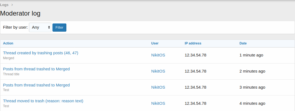Click the Action column header
The image size is (295, 111).
click(x=8, y=43)
